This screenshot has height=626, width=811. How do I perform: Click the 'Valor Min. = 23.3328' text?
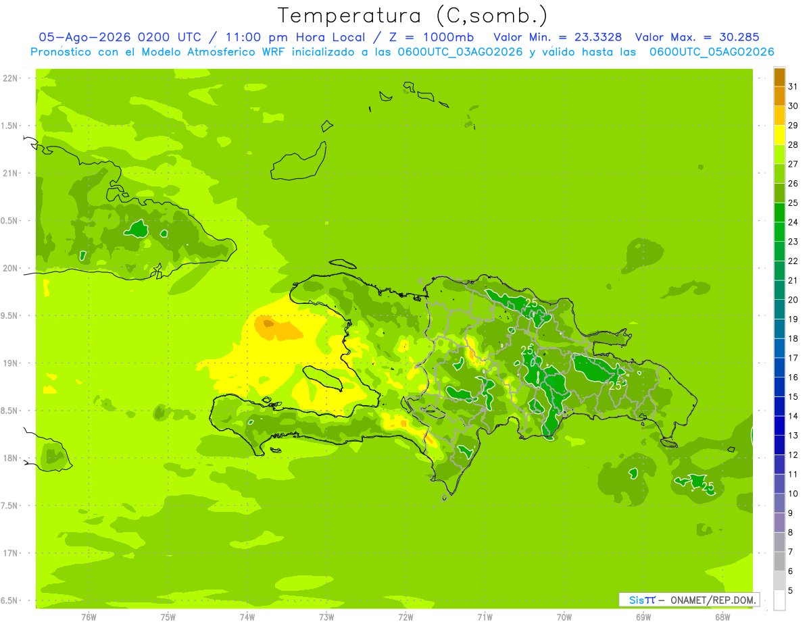point(558,37)
